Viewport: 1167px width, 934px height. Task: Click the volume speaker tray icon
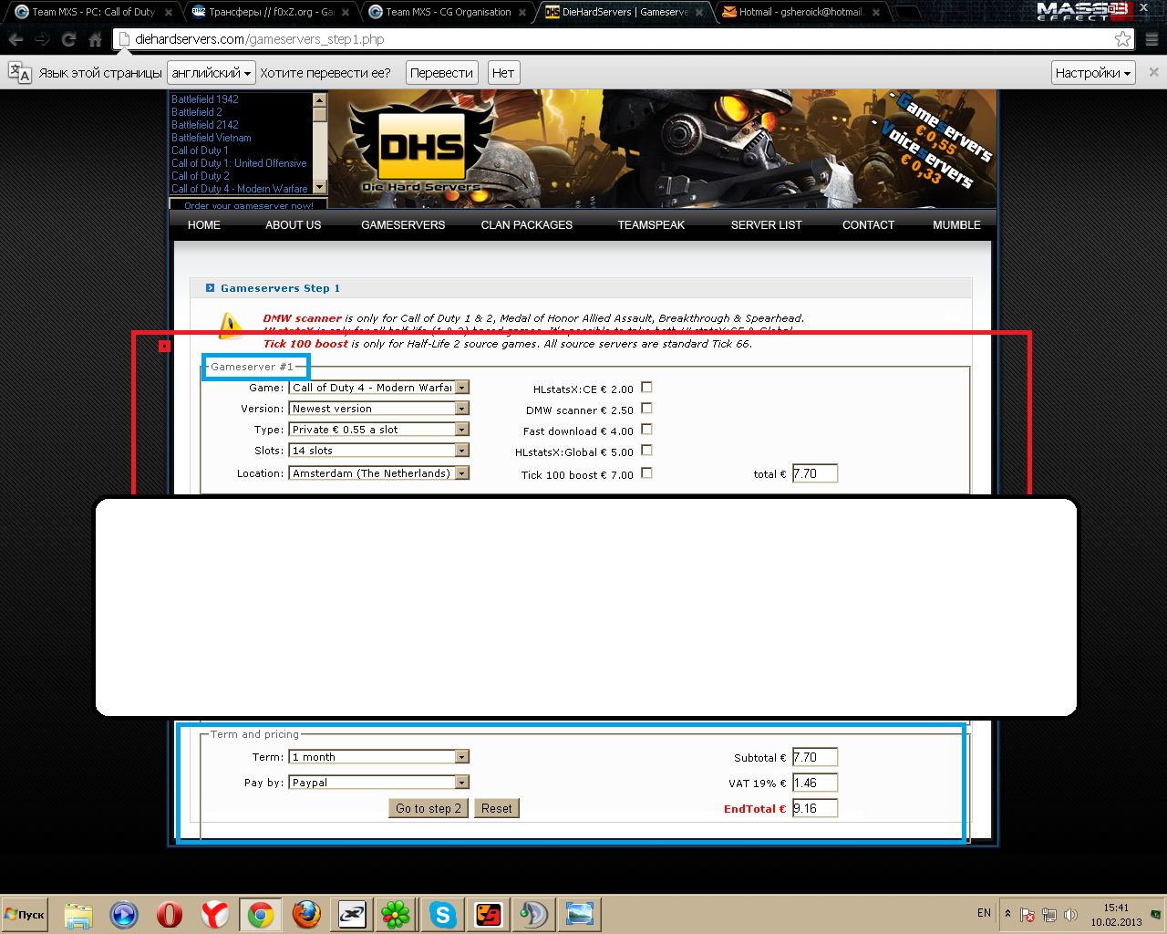point(1071,915)
